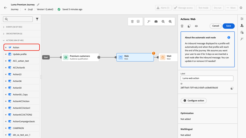Click the Wait node clock icon

click(x=163, y=57)
